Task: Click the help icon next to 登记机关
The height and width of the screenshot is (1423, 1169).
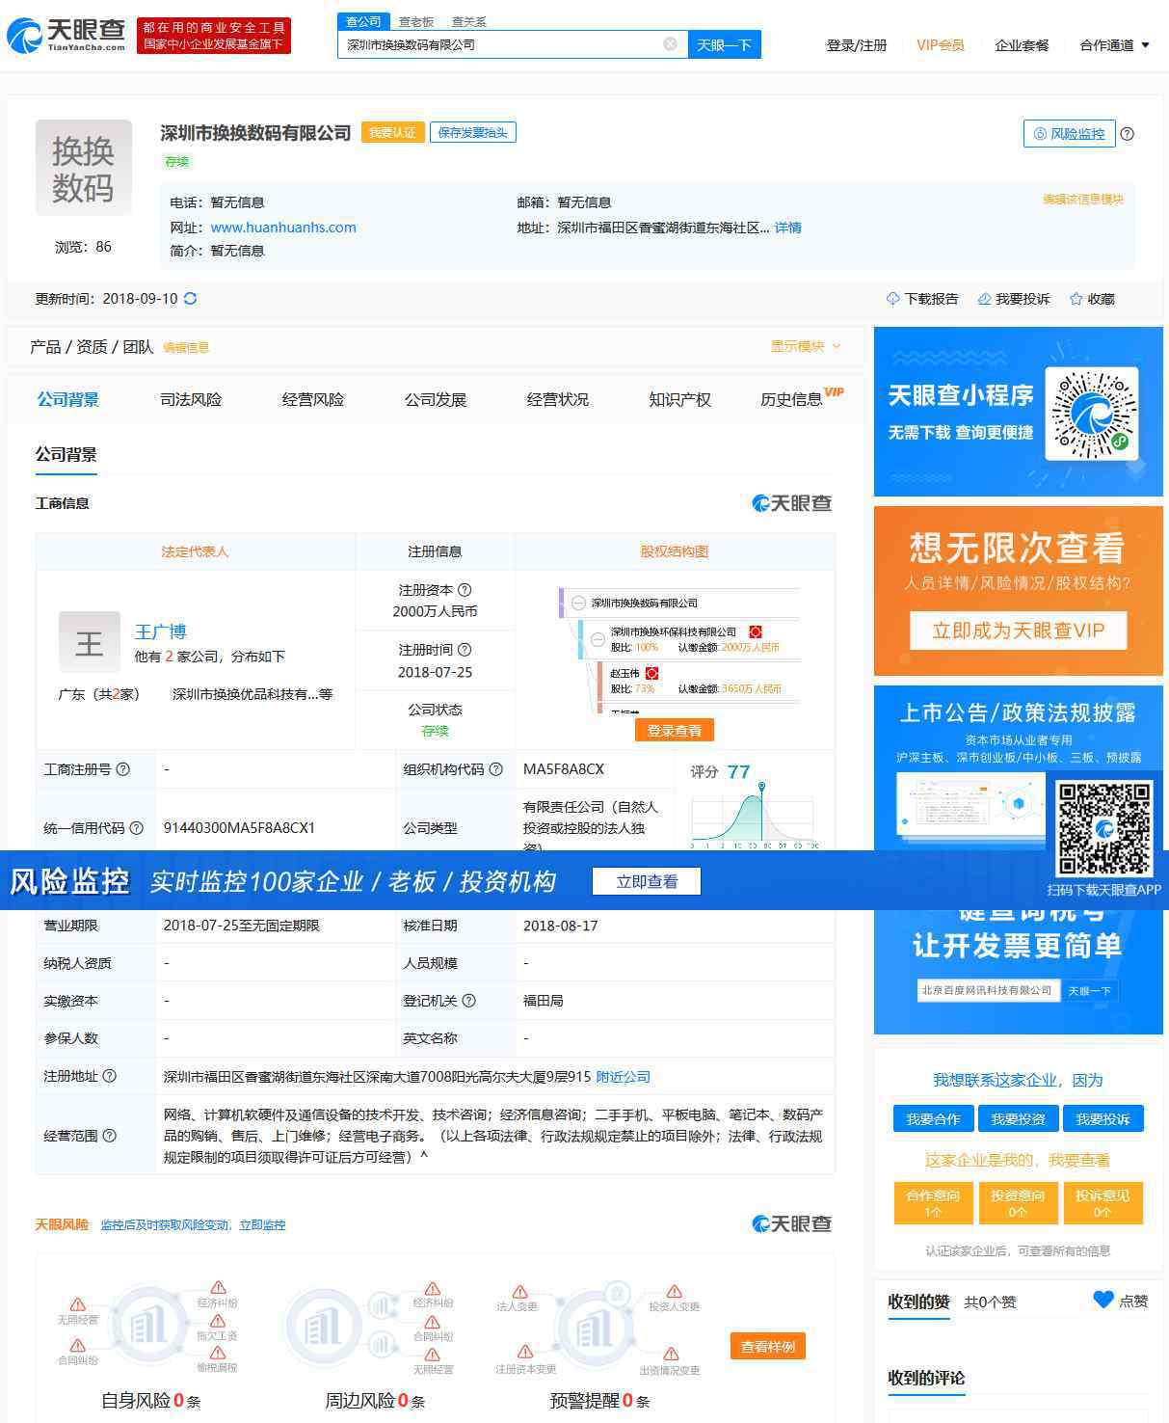Action: click(469, 1001)
